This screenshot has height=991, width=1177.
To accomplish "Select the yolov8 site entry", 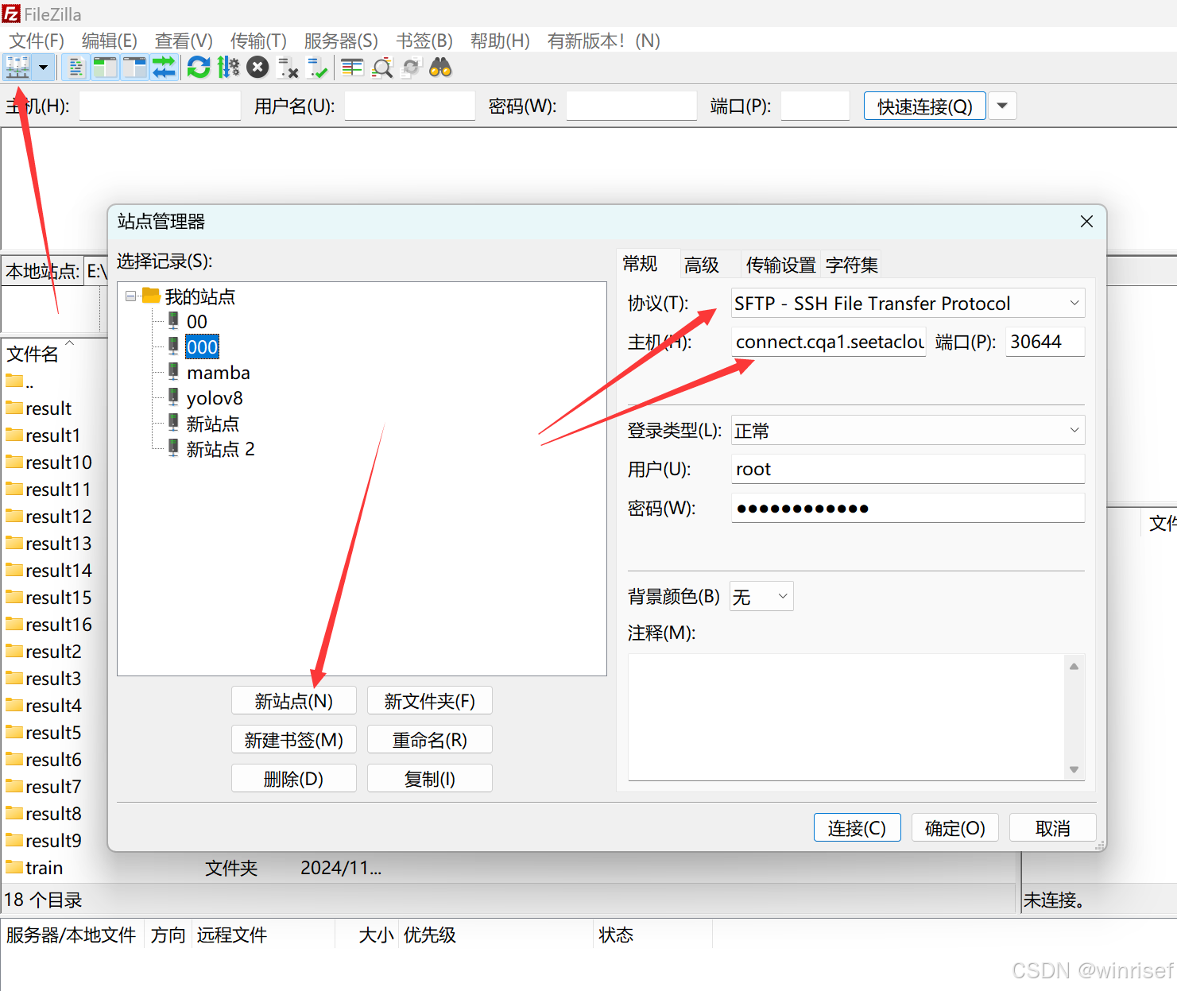I will click(215, 398).
